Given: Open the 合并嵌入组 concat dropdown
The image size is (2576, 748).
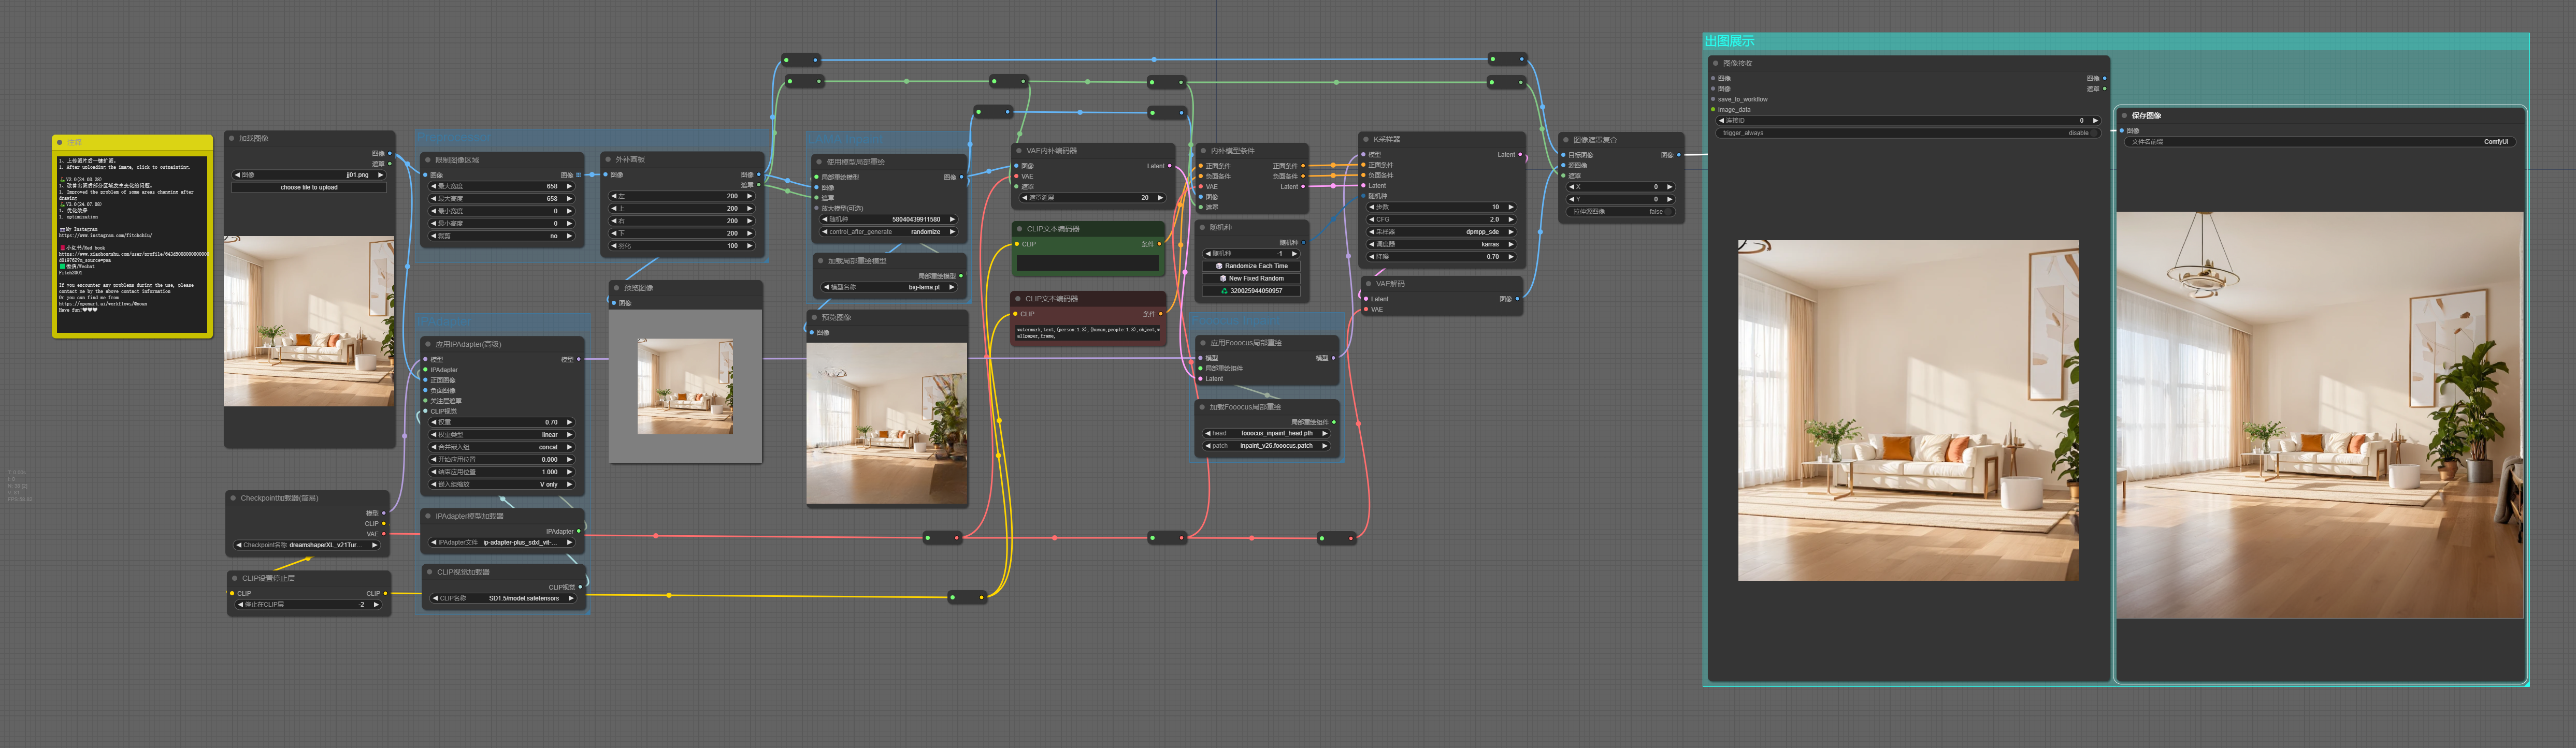Looking at the screenshot, I should (x=502, y=447).
